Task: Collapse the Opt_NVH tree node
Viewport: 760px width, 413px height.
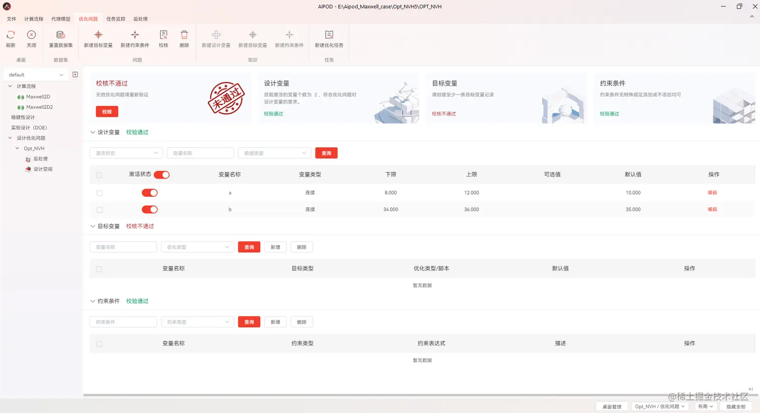Action: pyautogui.click(x=17, y=148)
